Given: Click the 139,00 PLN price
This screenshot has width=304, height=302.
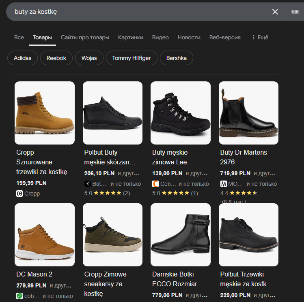Looking at the screenshot, I should pos(167,173).
